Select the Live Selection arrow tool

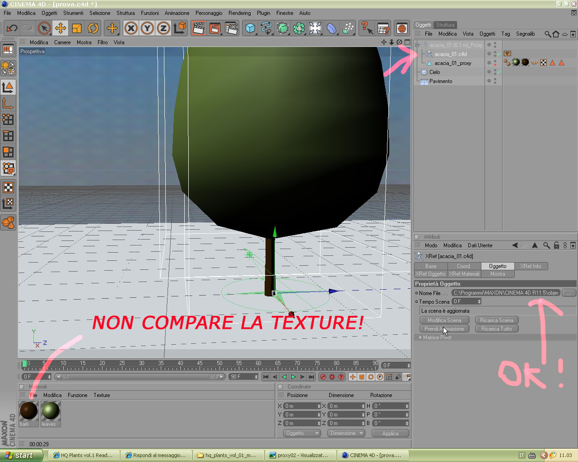pyautogui.click(x=44, y=28)
